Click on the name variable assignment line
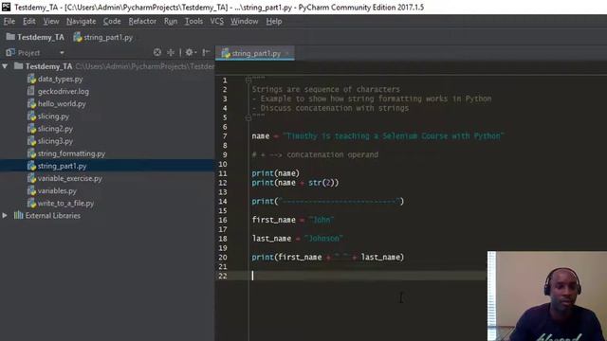Viewport: 607px width, 341px height. [x=377, y=136]
